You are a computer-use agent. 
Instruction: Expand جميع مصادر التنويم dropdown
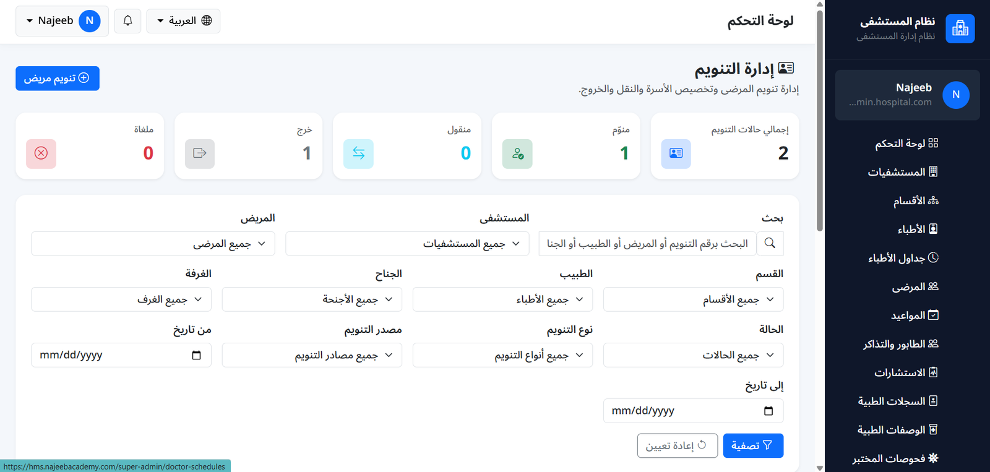(312, 355)
